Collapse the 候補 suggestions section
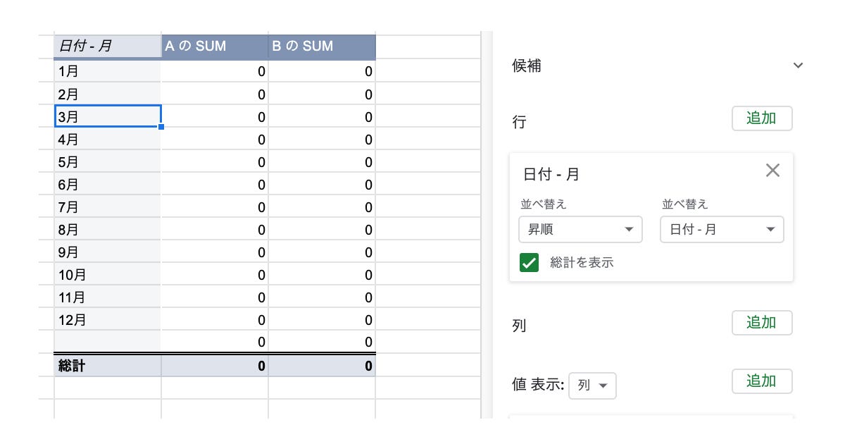This screenshot has width=845, height=444. 798,66
